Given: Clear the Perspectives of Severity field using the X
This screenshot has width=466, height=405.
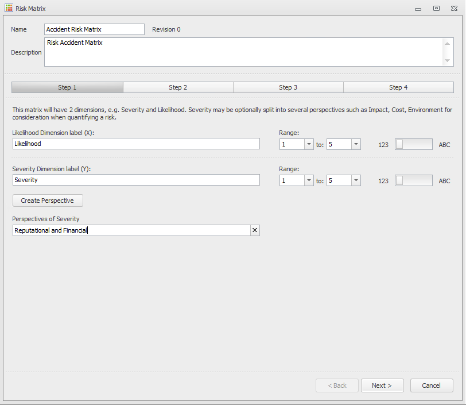Looking at the screenshot, I should point(255,230).
